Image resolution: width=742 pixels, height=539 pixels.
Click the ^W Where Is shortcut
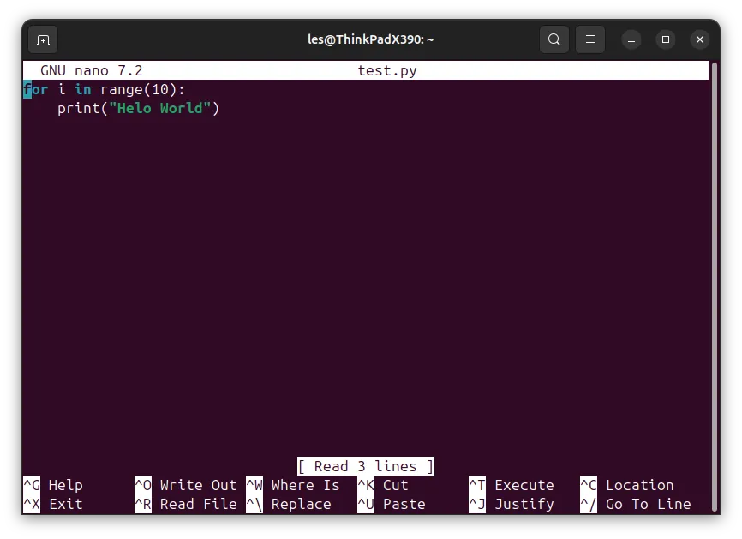click(293, 485)
